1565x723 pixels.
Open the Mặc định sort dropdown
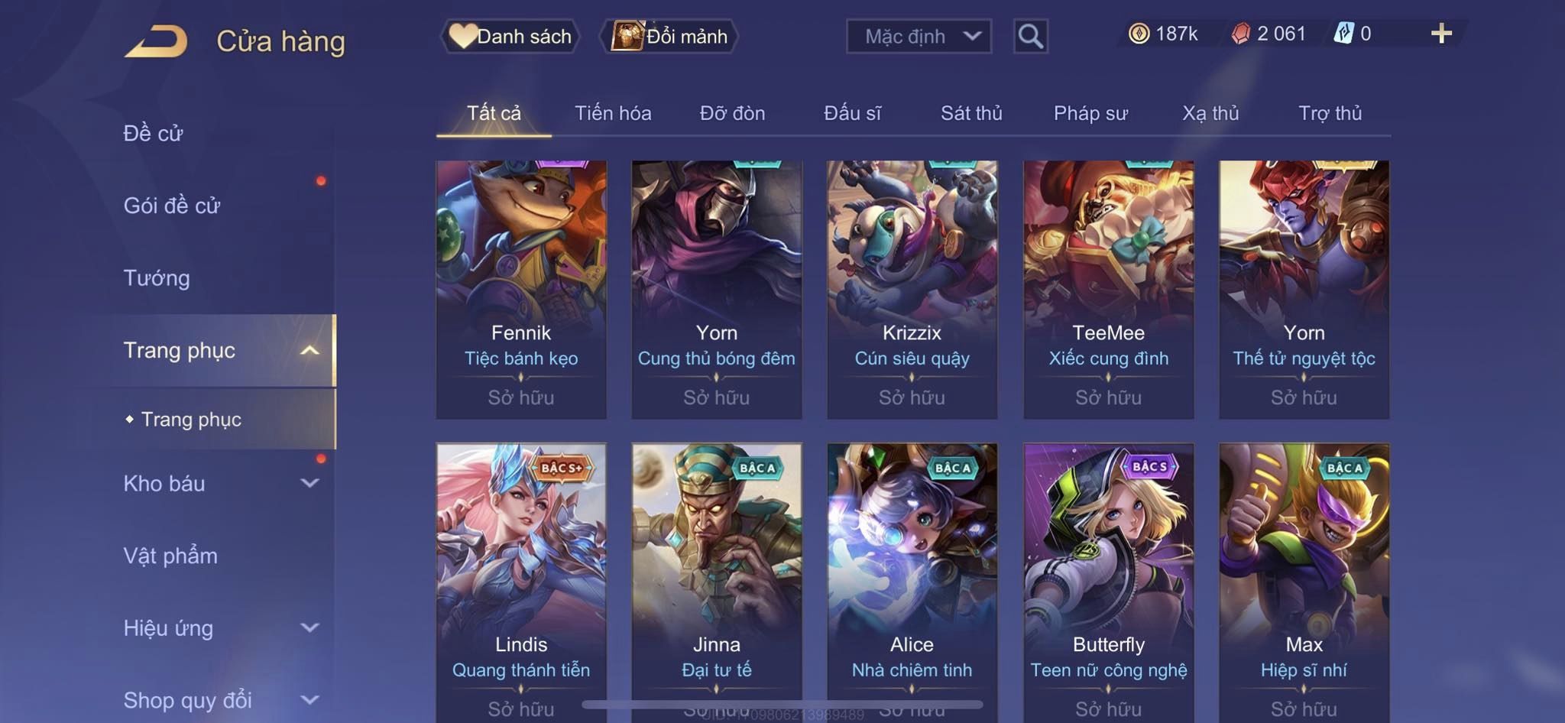(919, 36)
